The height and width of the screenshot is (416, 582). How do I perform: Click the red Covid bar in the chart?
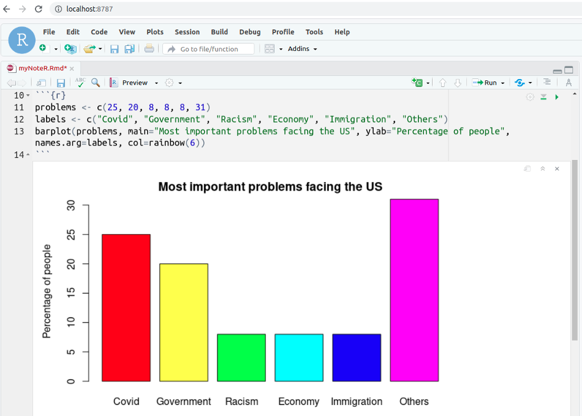126,306
